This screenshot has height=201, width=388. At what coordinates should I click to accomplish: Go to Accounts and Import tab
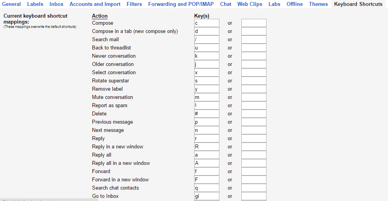tap(95, 4)
